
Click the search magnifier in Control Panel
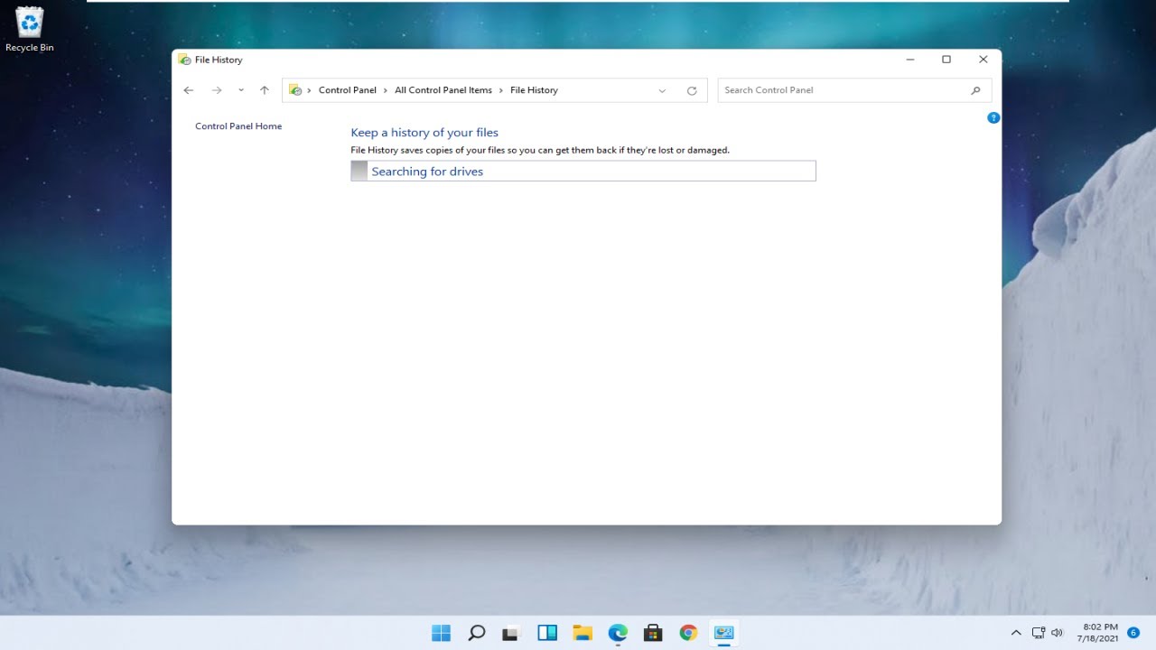975,90
